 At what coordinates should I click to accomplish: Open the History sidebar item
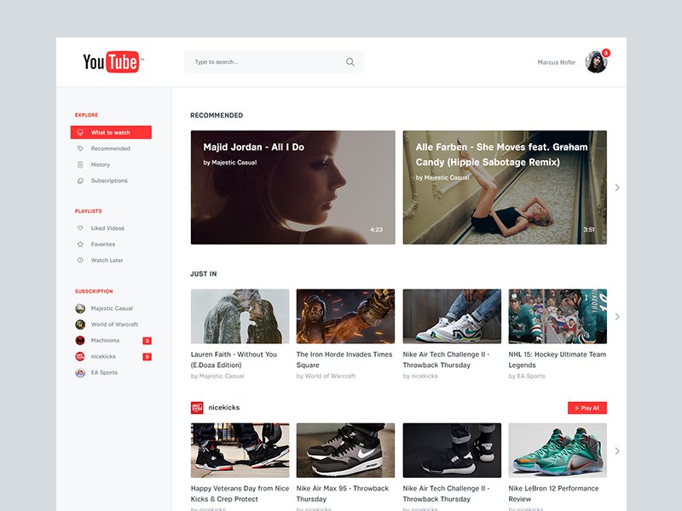click(101, 164)
